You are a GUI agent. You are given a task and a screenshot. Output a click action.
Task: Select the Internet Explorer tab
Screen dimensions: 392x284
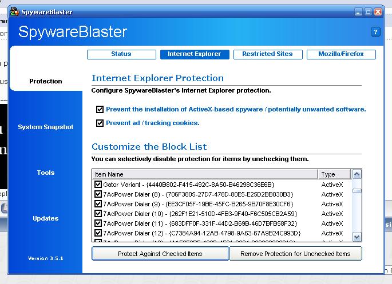195,54
